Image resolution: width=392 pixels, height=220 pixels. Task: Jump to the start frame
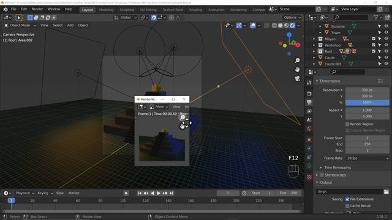(x=140, y=193)
